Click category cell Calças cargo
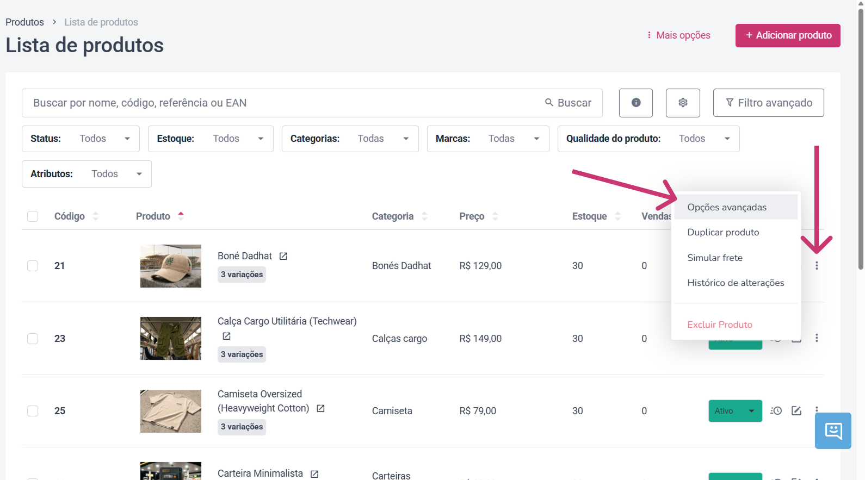The width and height of the screenshot is (865, 480). coord(399,339)
